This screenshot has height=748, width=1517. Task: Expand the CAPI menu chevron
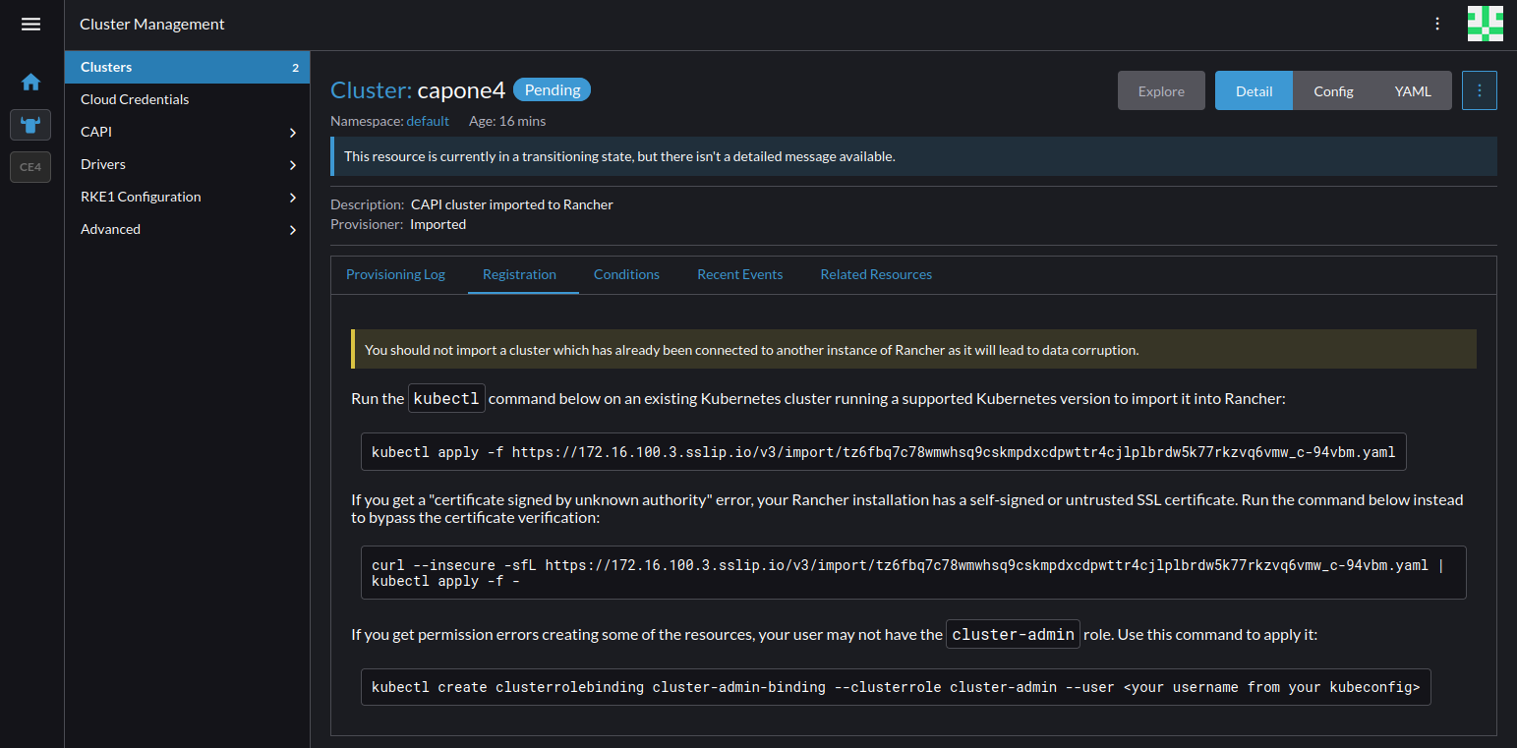[x=293, y=133]
